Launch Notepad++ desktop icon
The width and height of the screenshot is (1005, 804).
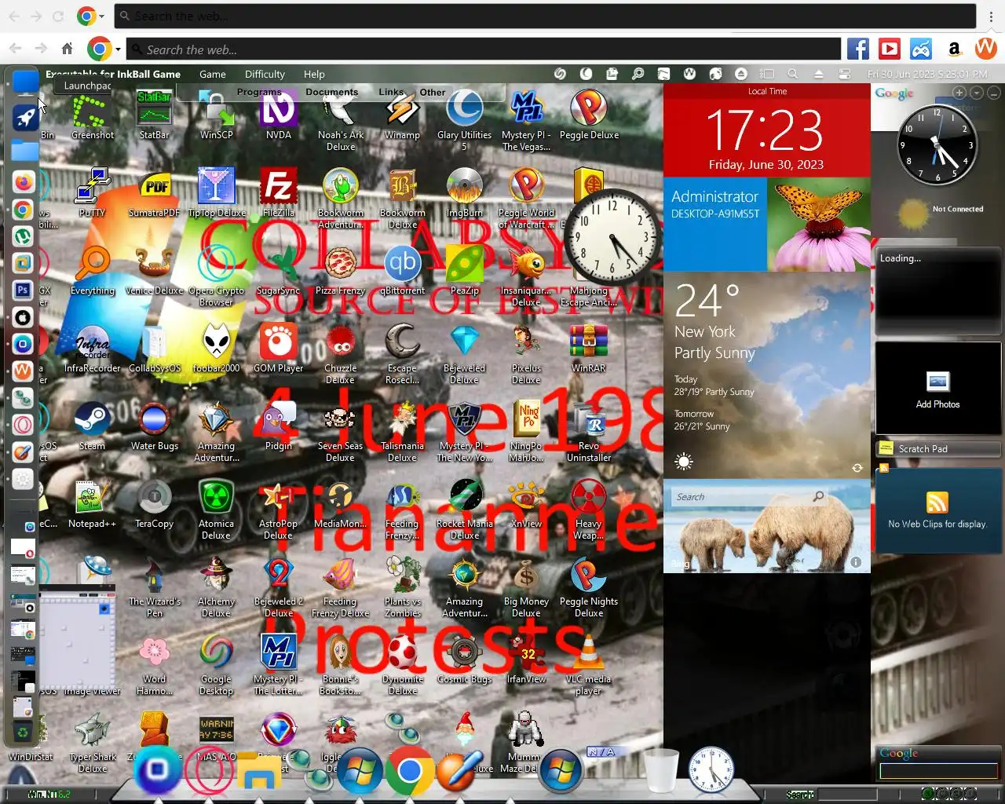(92, 503)
